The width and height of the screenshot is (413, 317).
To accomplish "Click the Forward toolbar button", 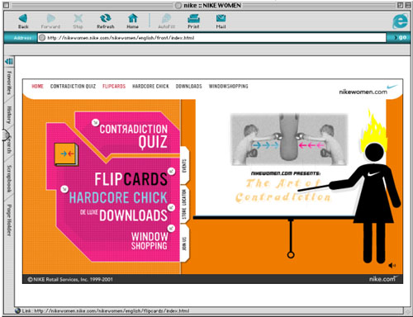I will click(50, 21).
